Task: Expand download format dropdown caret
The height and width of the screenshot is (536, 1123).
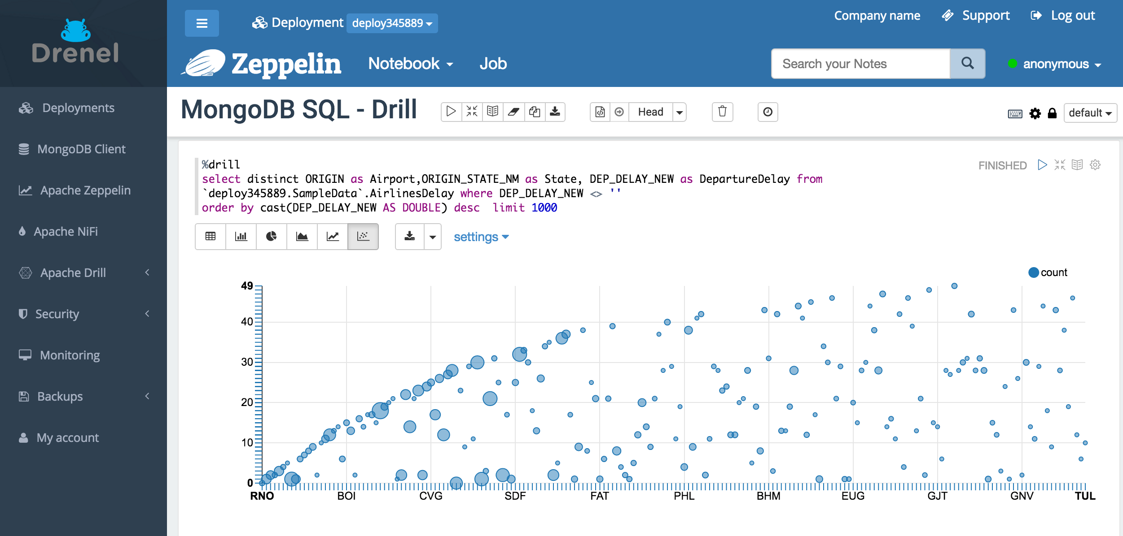Action: click(x=433, y=236)
